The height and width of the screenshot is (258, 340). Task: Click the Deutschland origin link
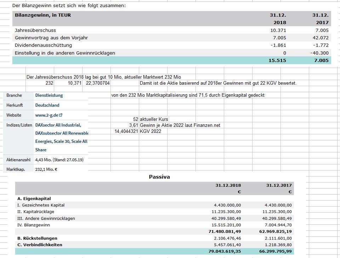point(47,105)
